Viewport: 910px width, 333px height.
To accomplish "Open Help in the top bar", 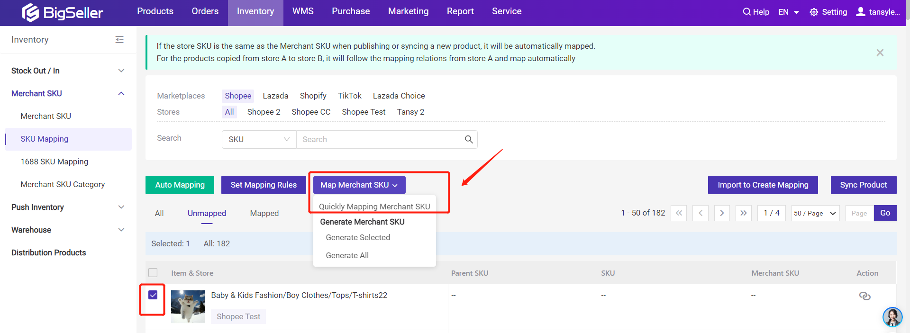I will pos(756,12).
